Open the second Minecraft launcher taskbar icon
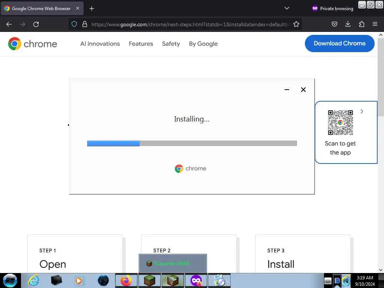 (x=172, y=280)
